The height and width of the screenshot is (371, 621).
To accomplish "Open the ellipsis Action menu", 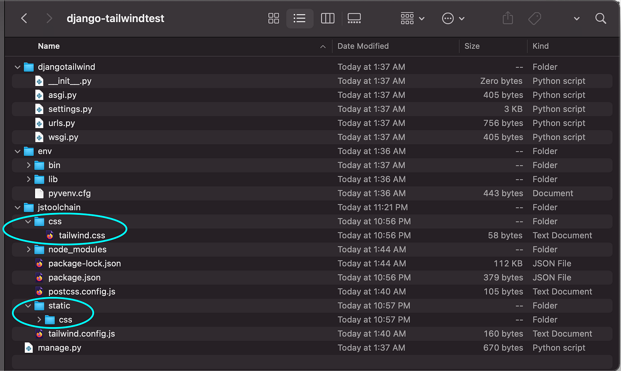I will (x=453, y=18).
